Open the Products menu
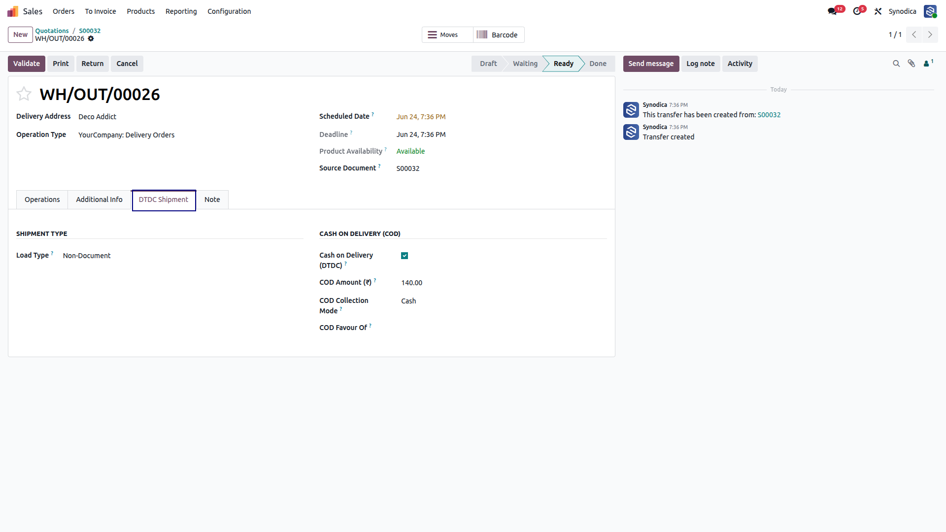Image resolution: width=946 pixels, height=532 pixels. click(x=140, y=11)
